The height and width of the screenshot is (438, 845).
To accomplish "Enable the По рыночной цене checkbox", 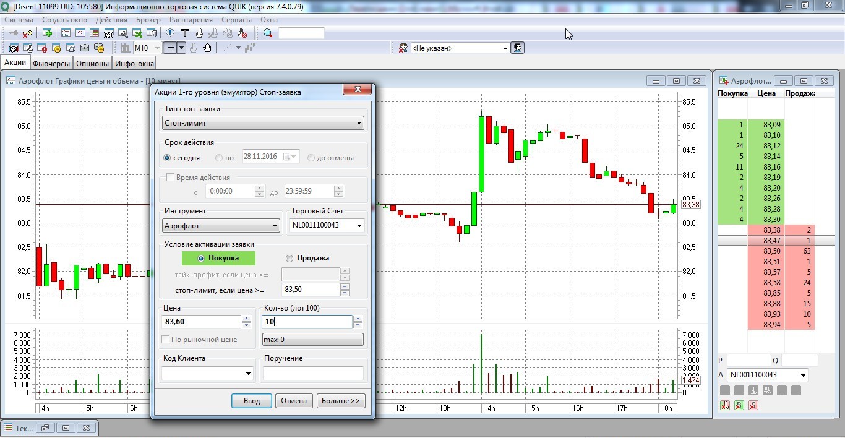I will point(165,339).
